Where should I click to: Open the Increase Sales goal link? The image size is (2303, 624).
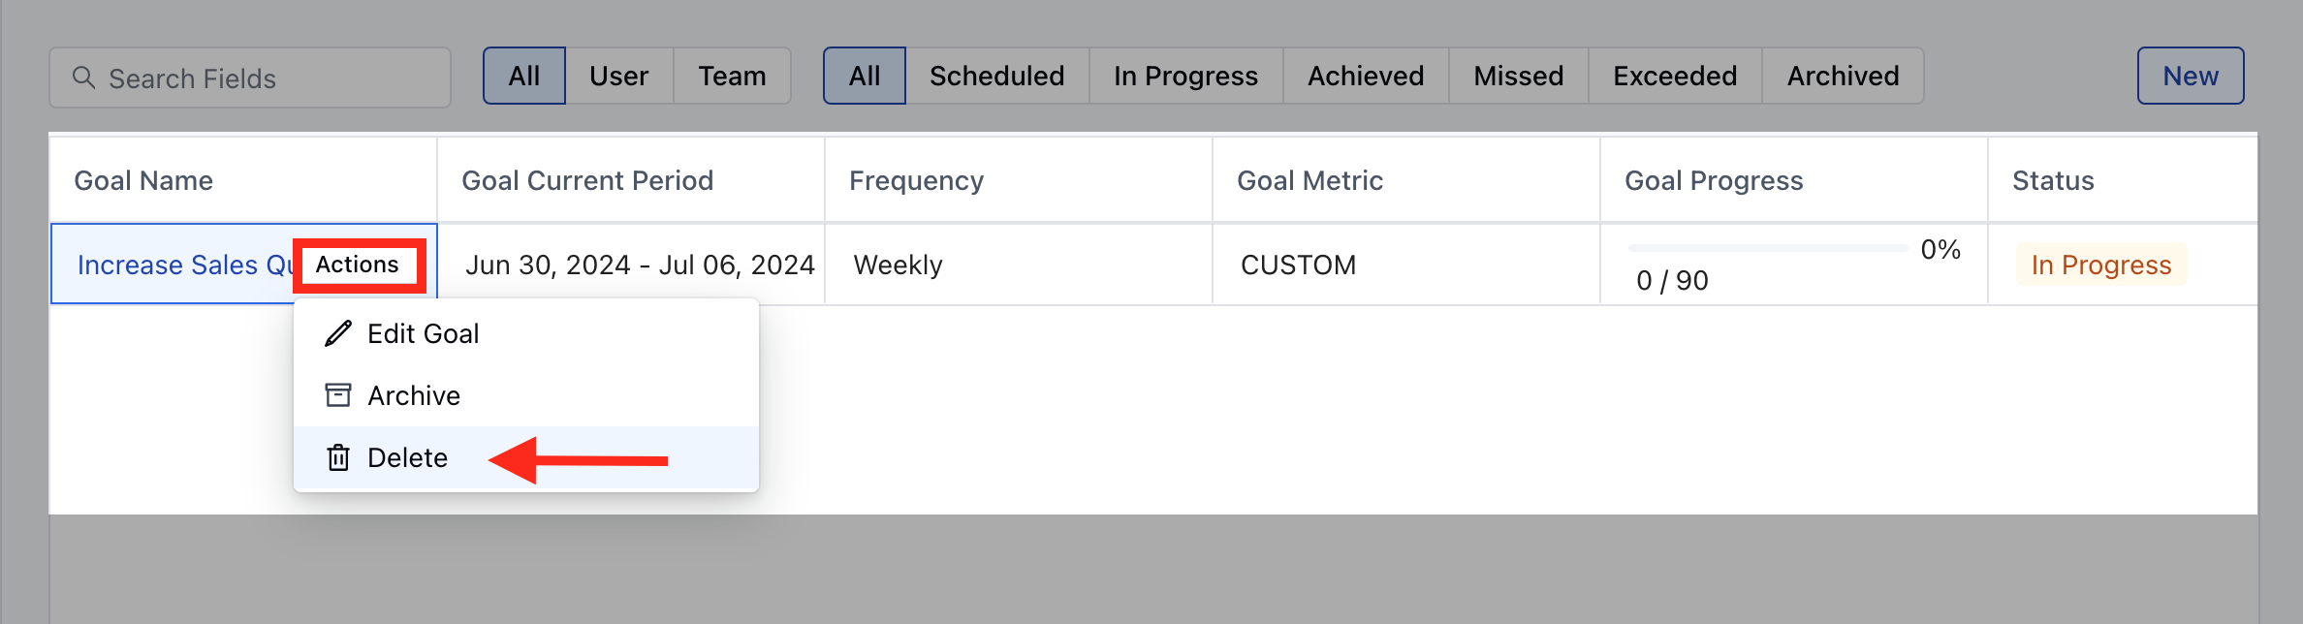click(185, 265)
